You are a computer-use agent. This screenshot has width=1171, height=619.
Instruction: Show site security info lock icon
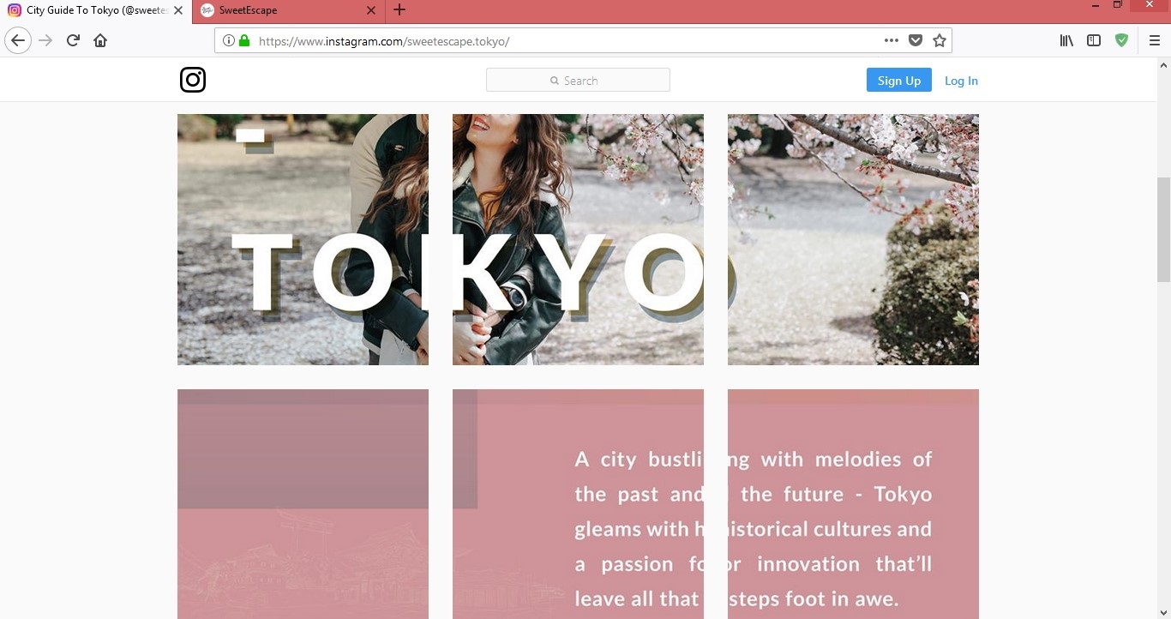(x=244, y=40)
